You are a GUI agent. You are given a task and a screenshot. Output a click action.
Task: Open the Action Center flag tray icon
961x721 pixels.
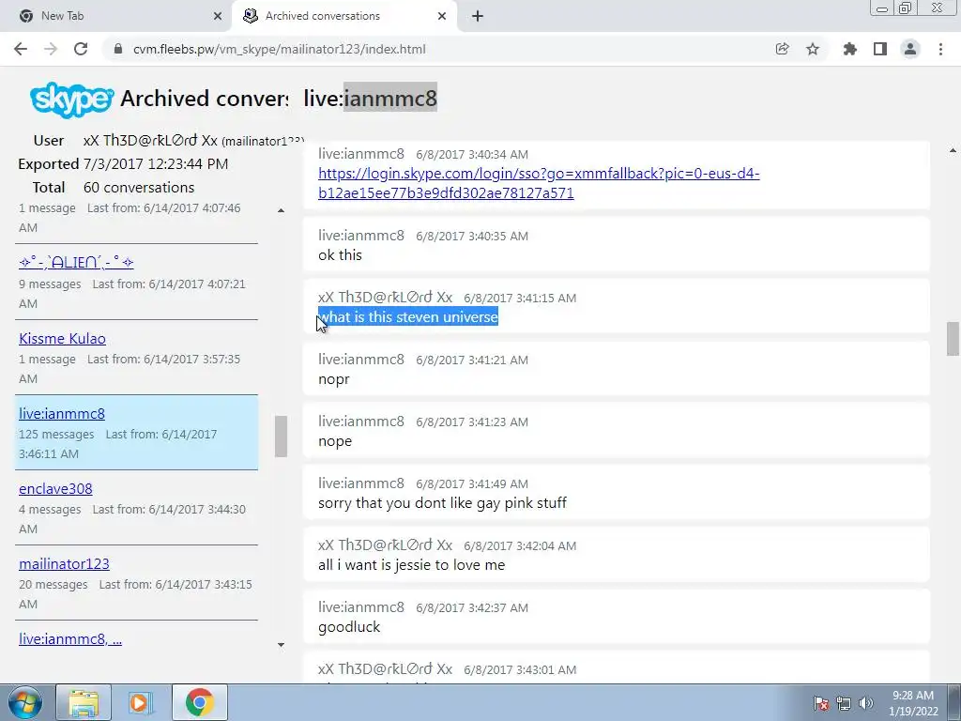821,703
